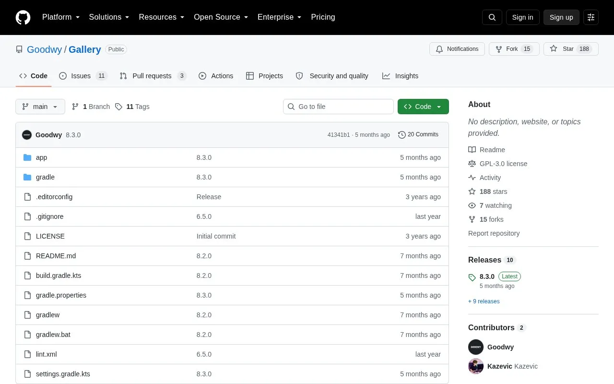Image resolution: width=614 pixels, height=384 pixels.
Task: Click the Kazevic contributor avatar
Action: click(476, 366)
